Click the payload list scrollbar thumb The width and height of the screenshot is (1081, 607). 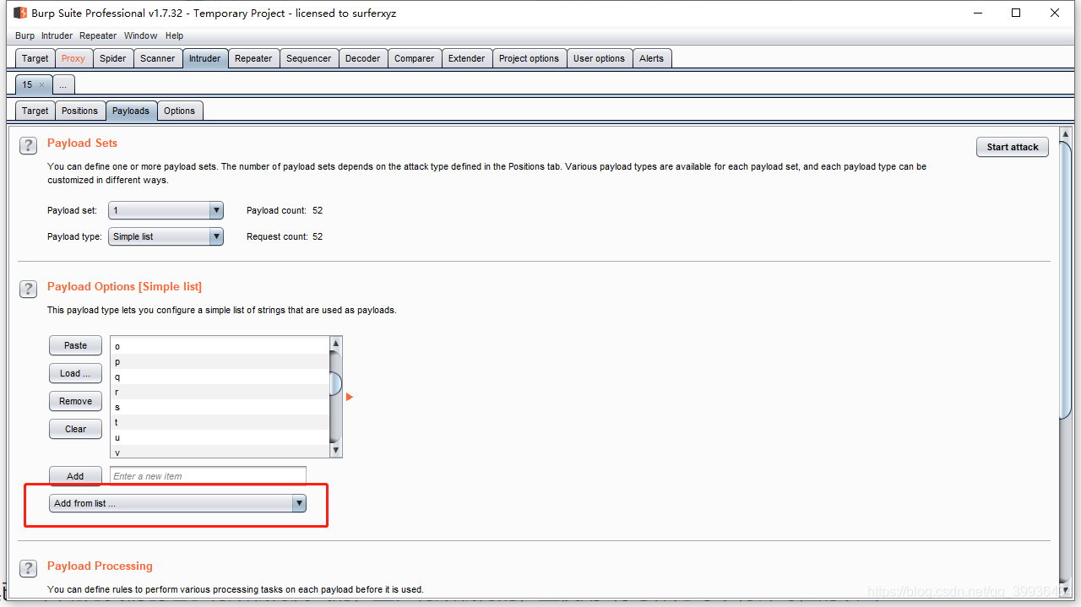[335, 384]
